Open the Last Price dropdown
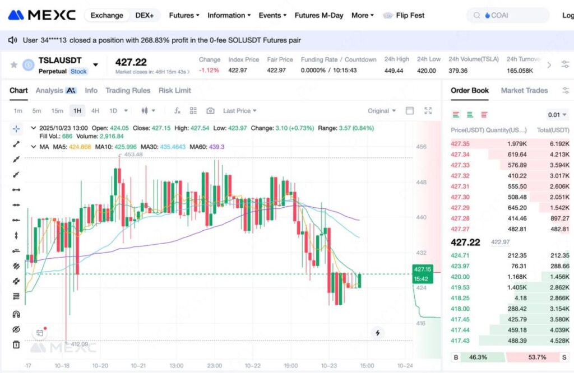 [x=239, y=111]
